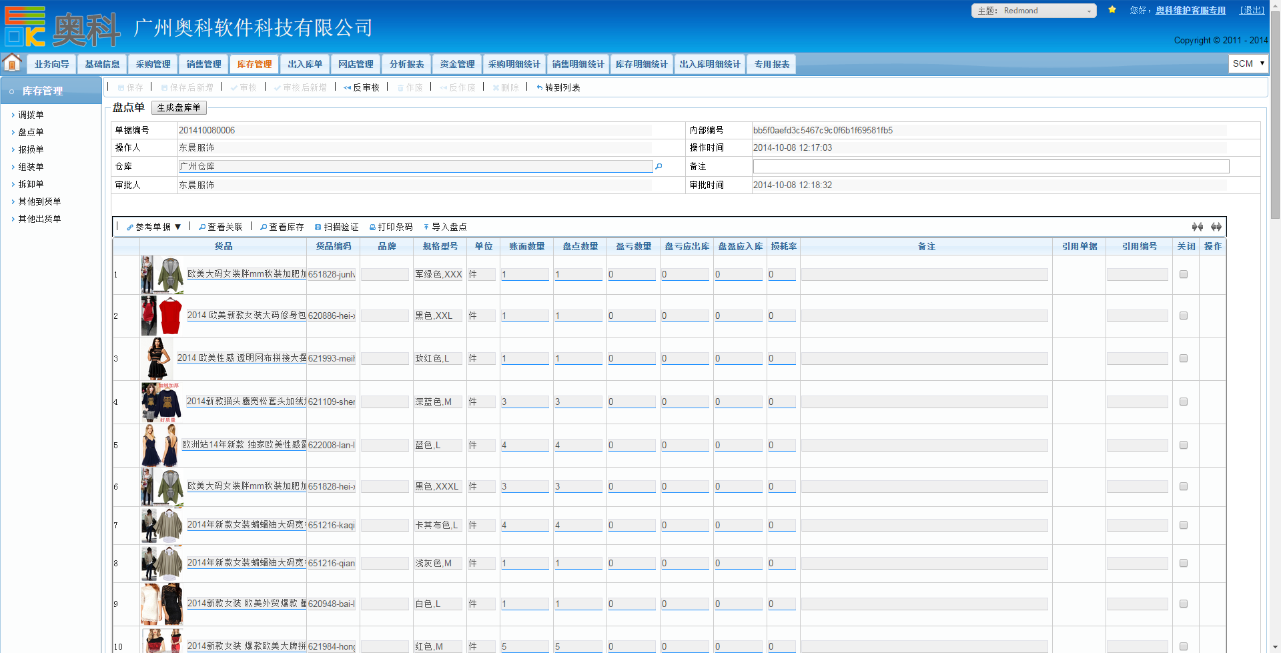
Task: Click 打印条码 to print barcodes
Action: 392,227
